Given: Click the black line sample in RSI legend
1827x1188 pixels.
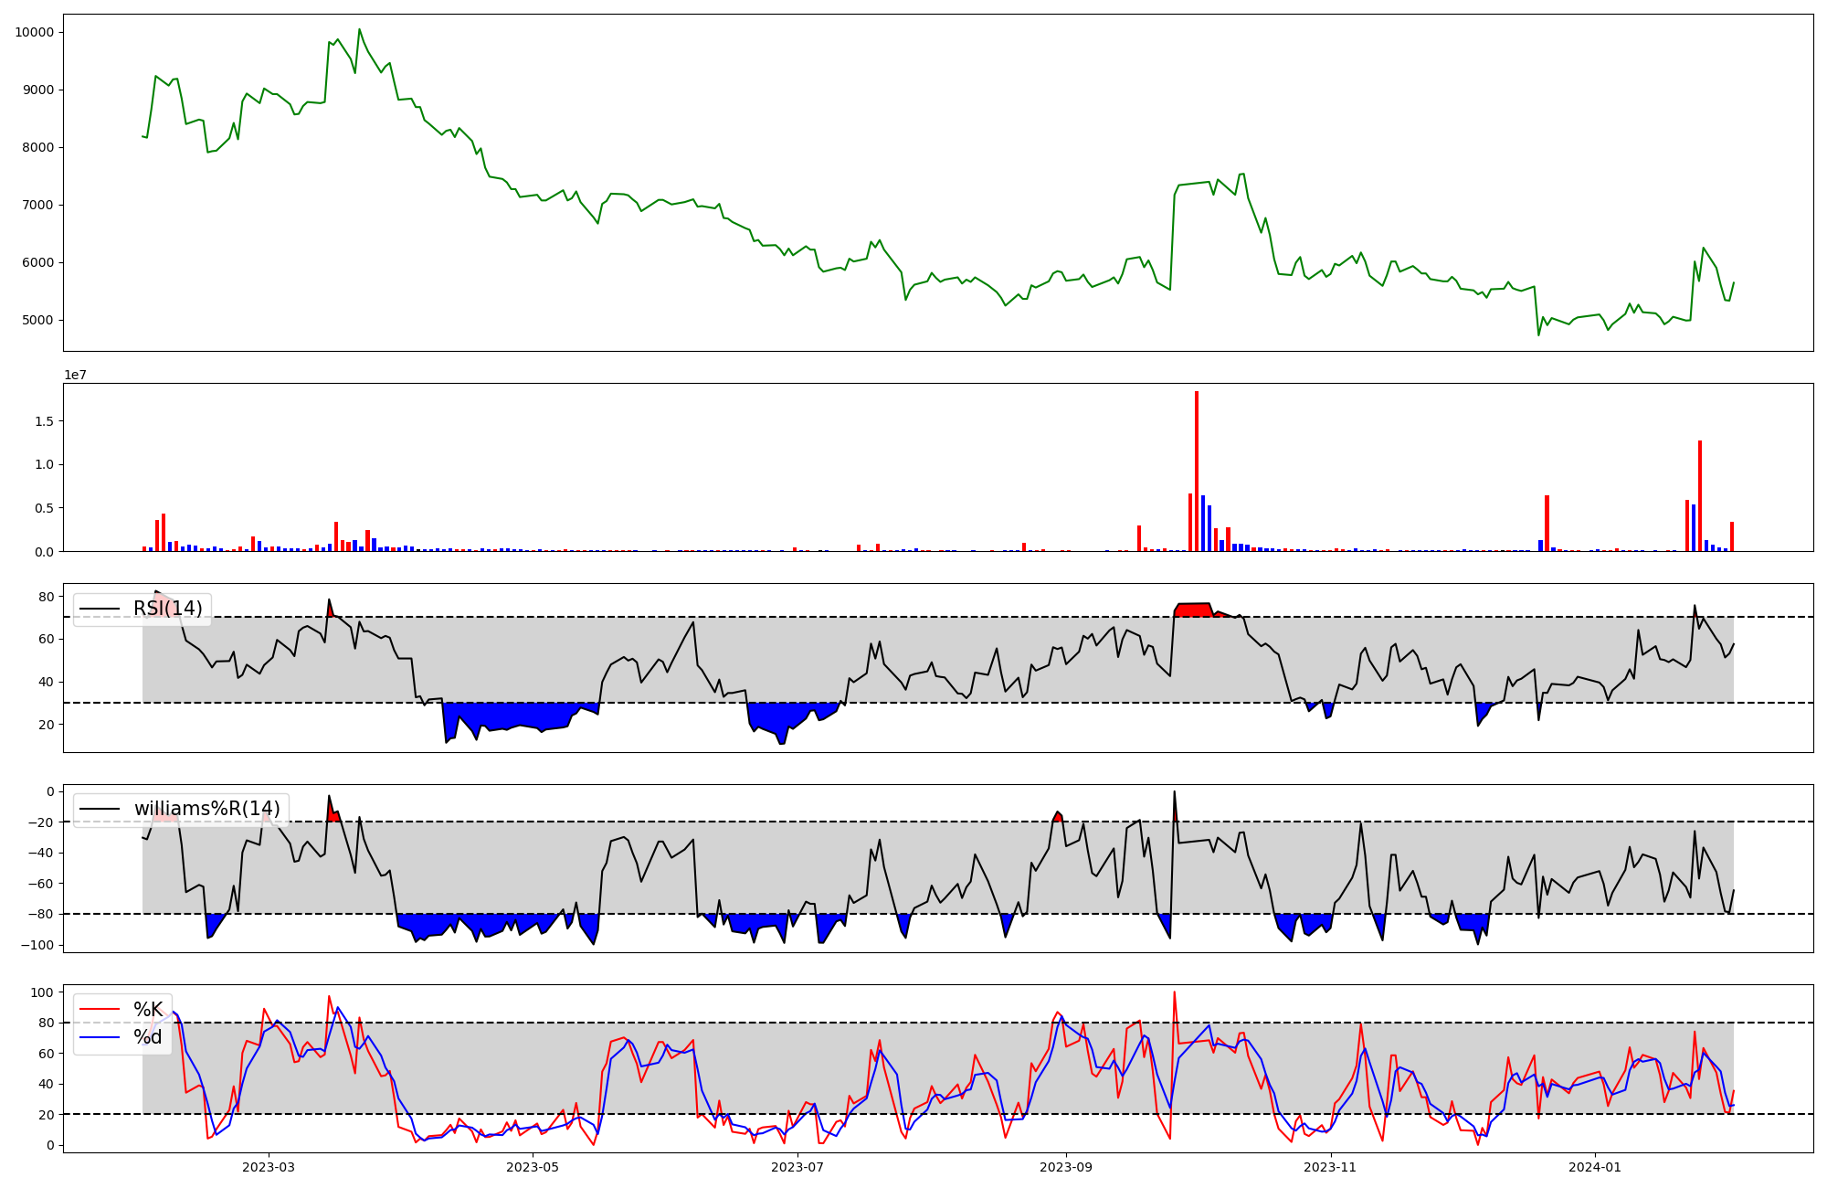Looking at the screenshot, I should tap(100, 609).
